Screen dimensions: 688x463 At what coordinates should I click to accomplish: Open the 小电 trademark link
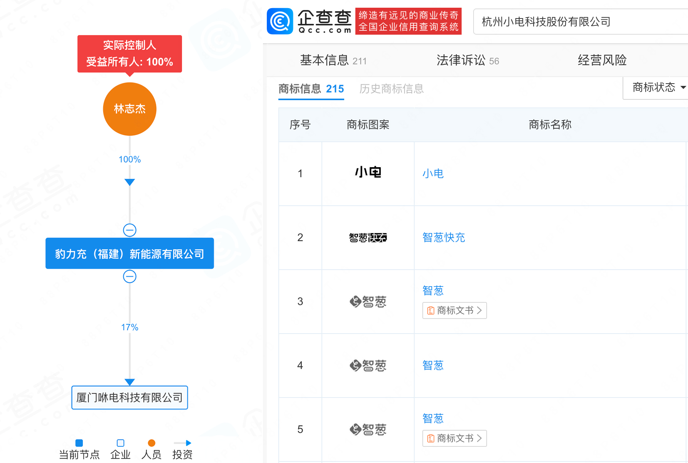pos(433,174)
